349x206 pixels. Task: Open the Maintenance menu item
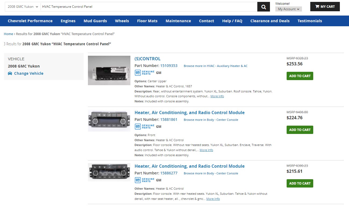pyautogui.click(x=178, y=21)
